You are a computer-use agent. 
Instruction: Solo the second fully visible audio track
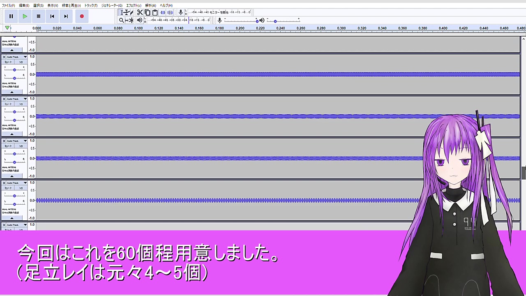[x=21, y=104]
